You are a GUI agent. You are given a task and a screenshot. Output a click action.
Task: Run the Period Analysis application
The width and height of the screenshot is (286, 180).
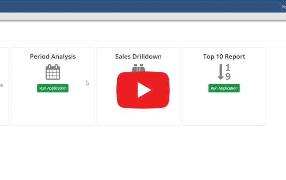pos(53,88)
